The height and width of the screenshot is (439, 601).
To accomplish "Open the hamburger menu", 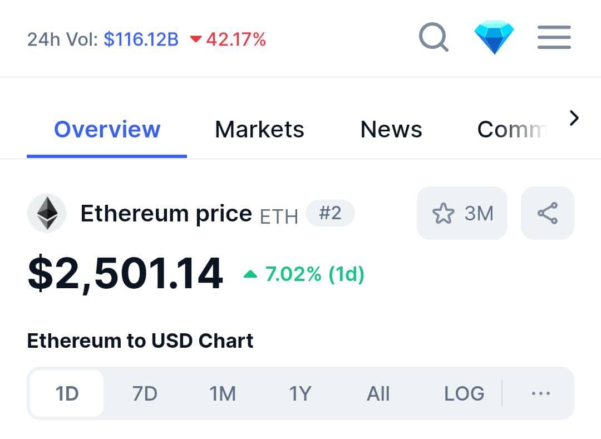I will tap(554, 37).
